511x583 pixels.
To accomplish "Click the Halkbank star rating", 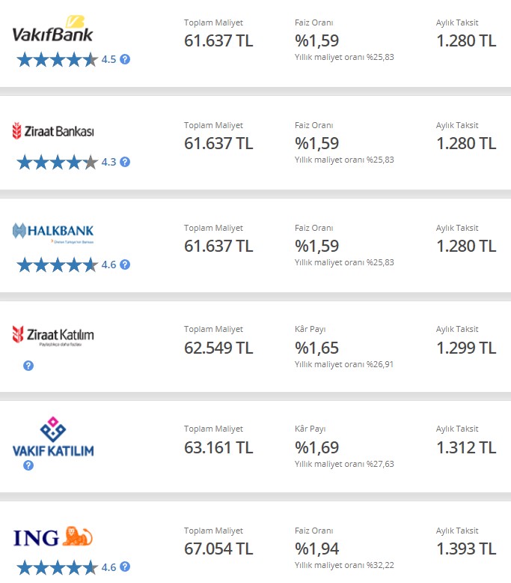I will click(x=57, y=265).
